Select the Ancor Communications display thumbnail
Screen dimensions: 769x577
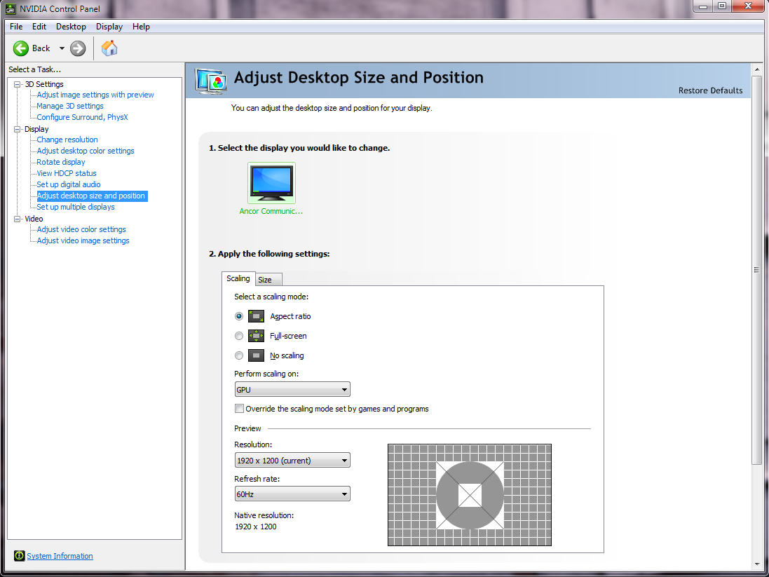[x=272, y=183]
